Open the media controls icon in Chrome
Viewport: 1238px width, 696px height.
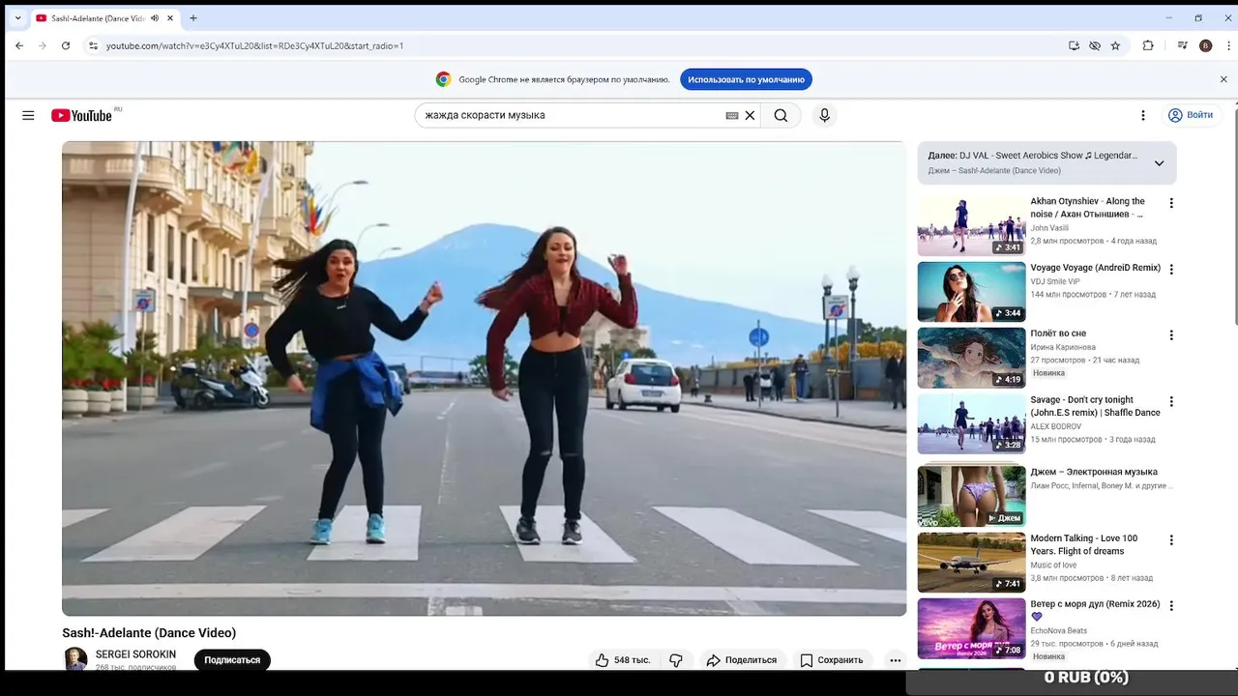coord(1182,45)
